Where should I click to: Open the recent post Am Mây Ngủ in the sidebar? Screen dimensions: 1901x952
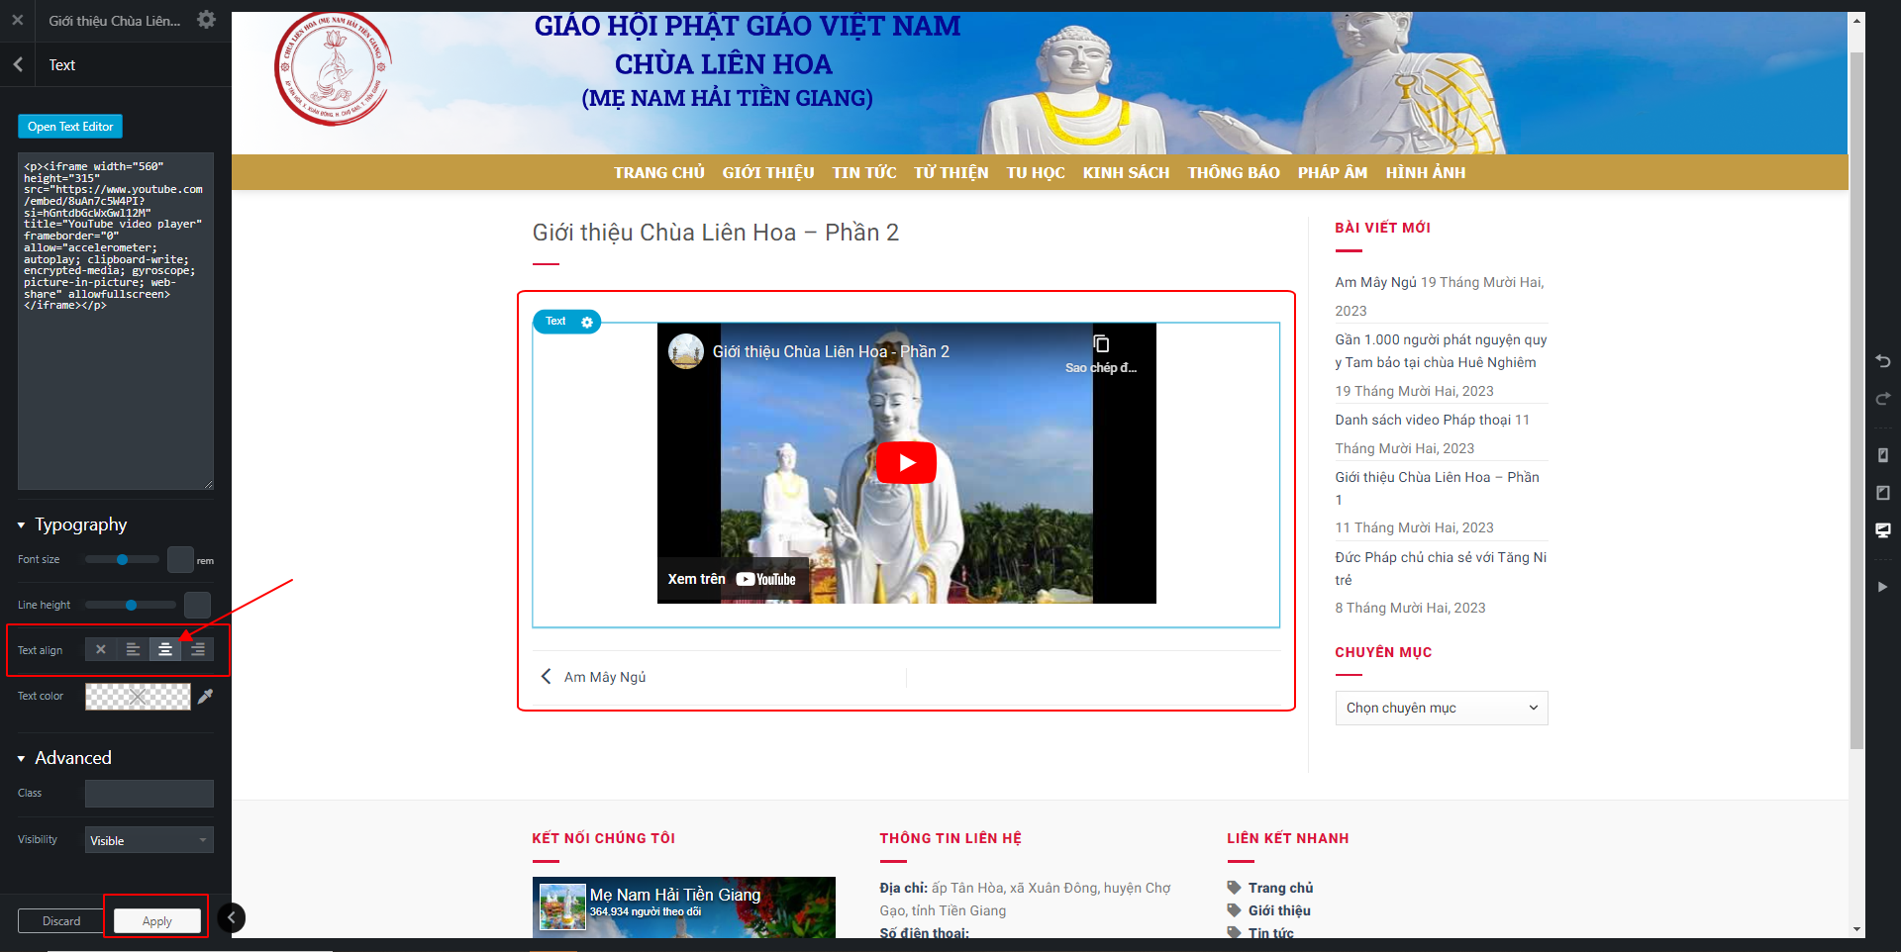(1375, 282)
